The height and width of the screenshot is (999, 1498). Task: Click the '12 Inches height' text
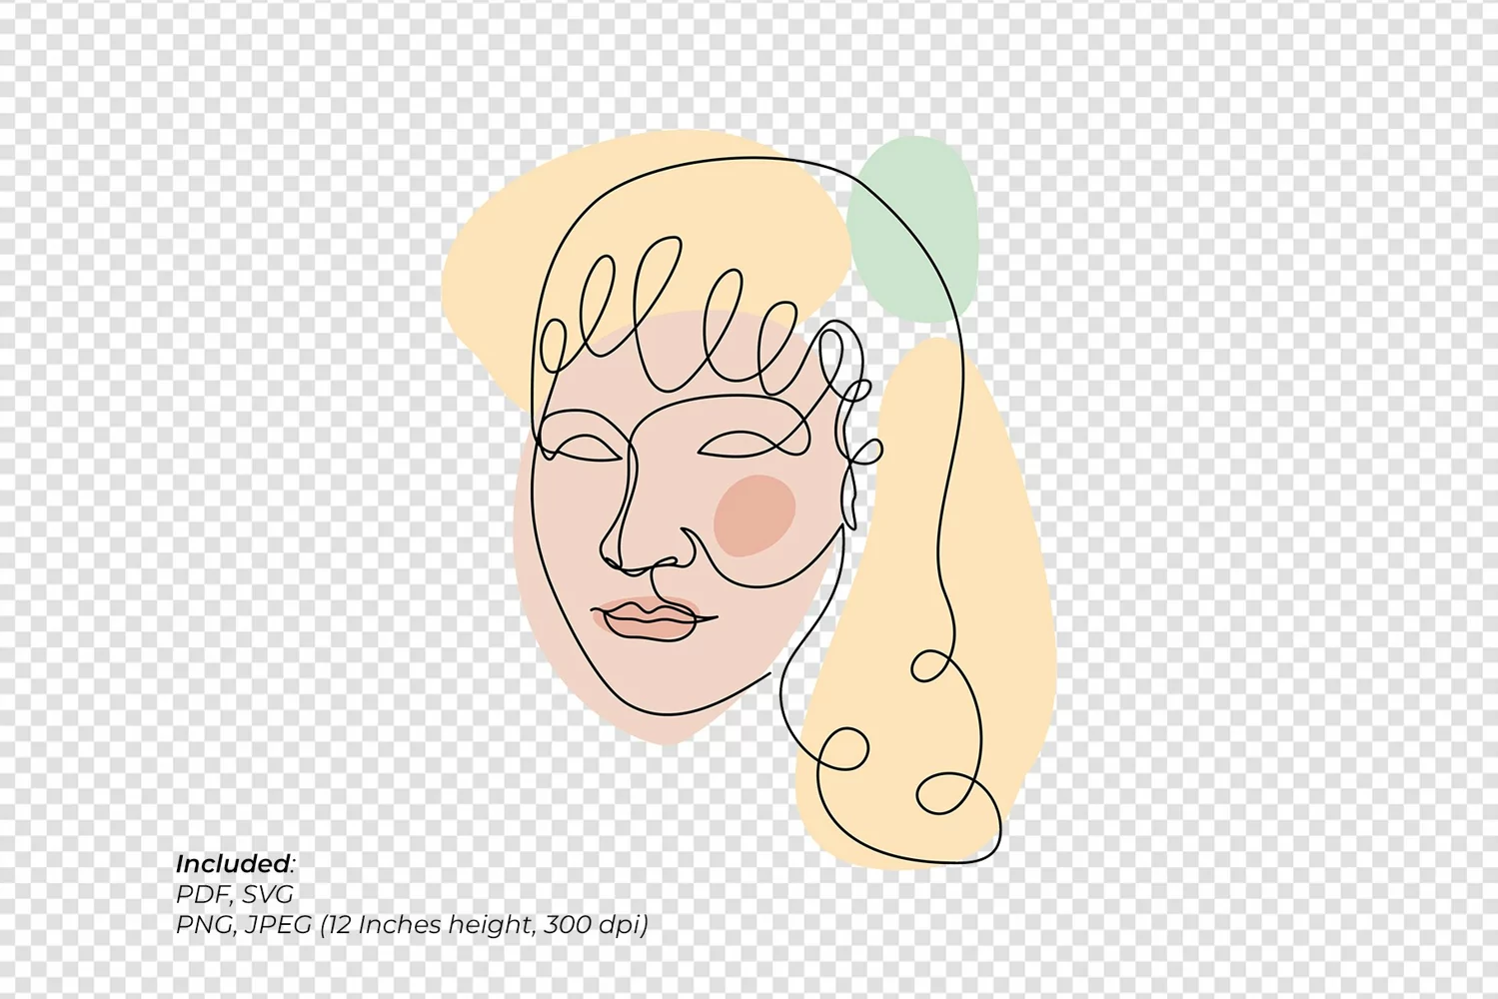pyautogui.click(x=430, y=924)
